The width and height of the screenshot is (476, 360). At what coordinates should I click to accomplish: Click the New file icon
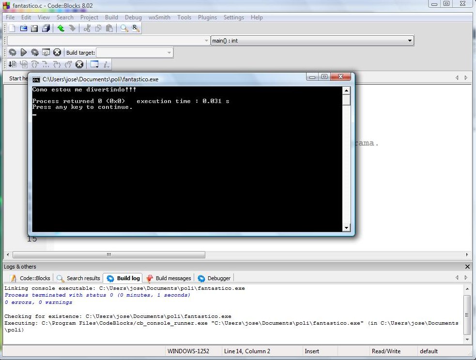12,29
